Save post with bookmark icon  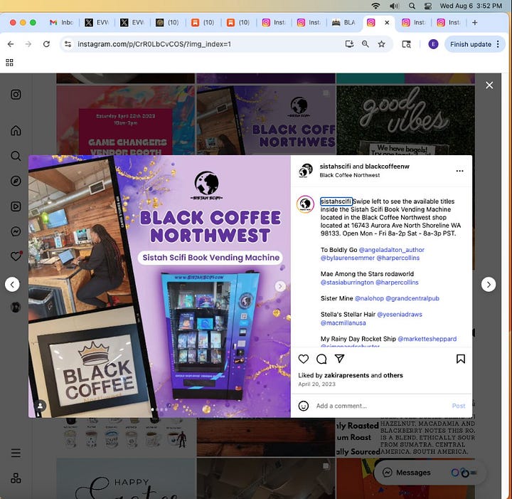[x=461, y=359]
